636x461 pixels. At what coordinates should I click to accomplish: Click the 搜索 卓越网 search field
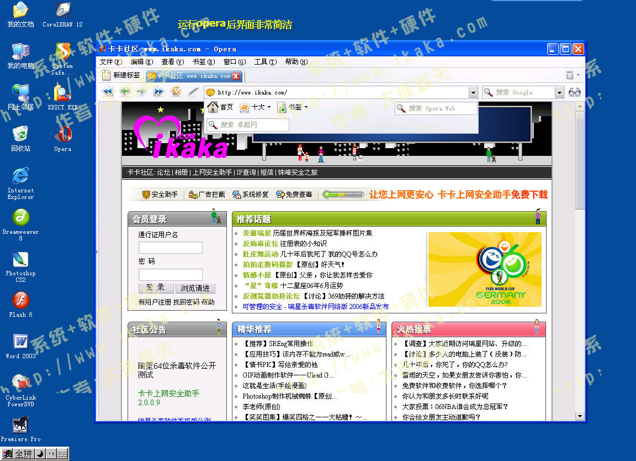248,125
